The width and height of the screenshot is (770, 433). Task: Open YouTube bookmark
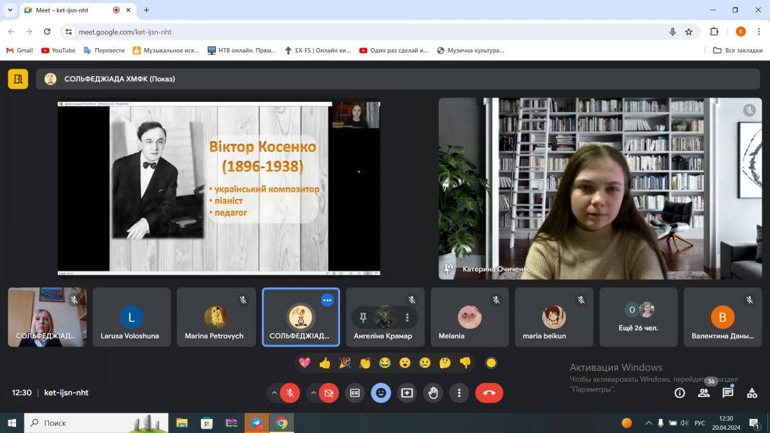click(x=58, y=50)
